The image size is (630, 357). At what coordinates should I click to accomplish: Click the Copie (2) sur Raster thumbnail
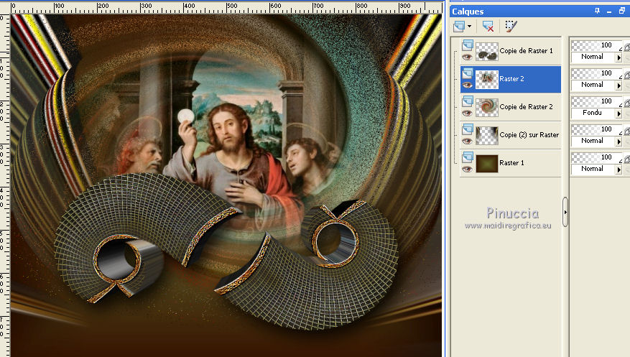tap(487, 136)
